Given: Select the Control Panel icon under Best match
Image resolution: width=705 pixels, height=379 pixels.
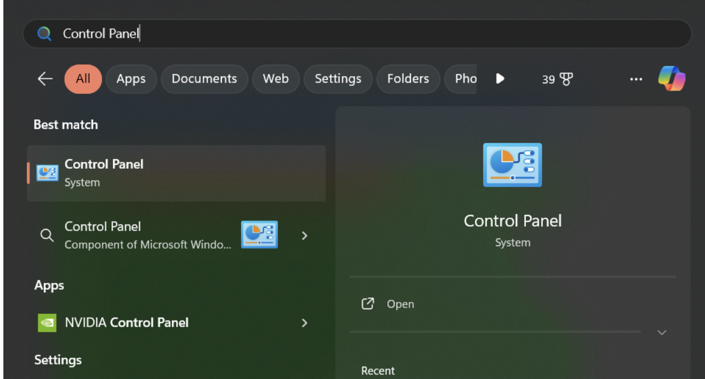Looking at the screenshot, I should coord(47,172).
